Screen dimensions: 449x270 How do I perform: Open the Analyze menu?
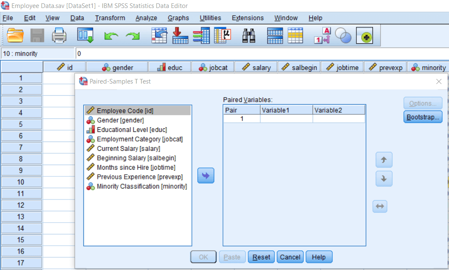tap(146, 18)
